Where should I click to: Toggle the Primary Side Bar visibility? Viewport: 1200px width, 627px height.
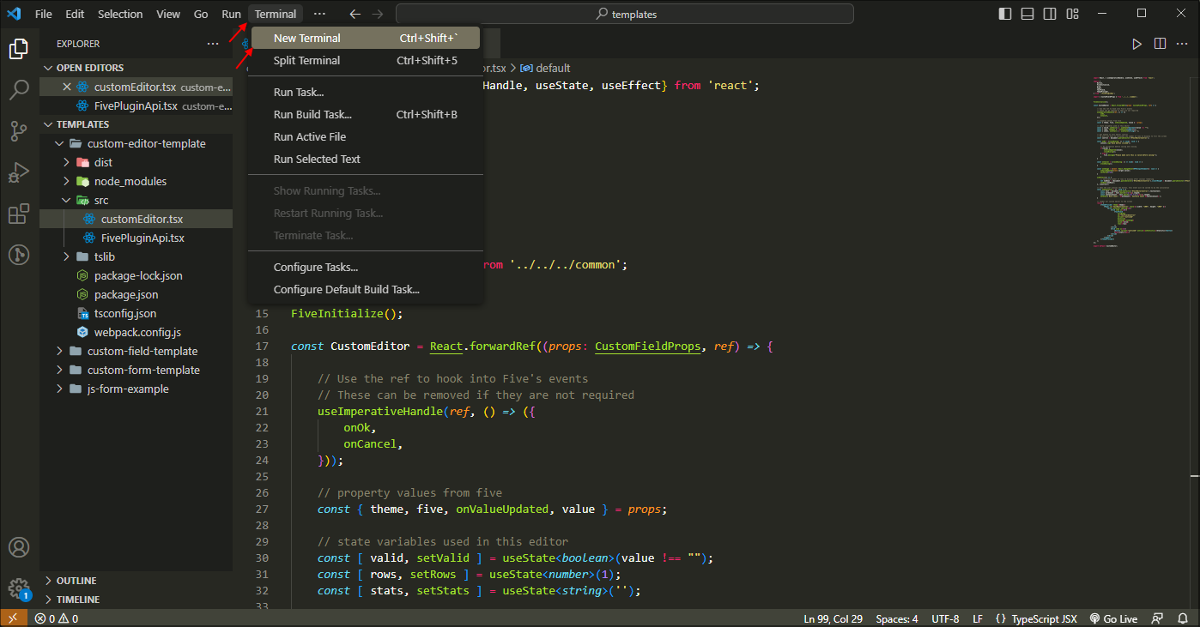click(x=1004, y=13)
